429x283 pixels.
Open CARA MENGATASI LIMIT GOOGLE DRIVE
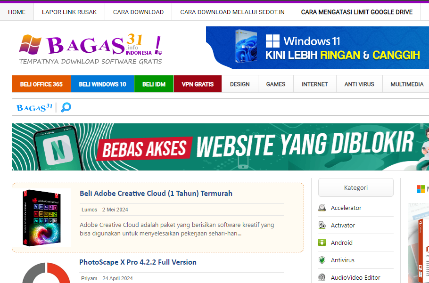tap(357, 12)
